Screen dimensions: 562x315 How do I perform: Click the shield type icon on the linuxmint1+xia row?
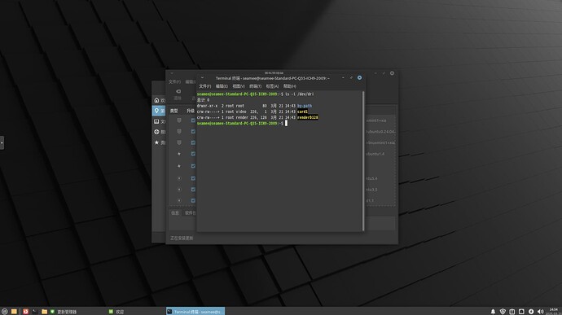coord(179,142)
